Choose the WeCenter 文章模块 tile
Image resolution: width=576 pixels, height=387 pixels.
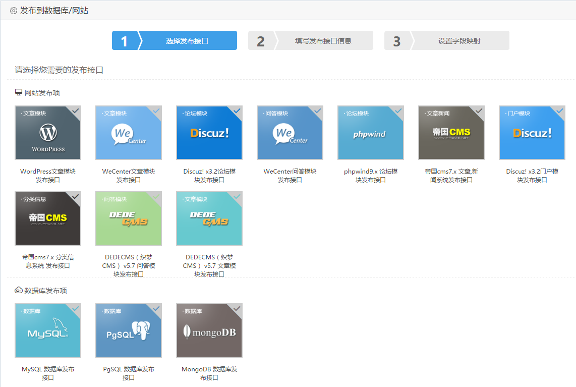[129, 133]
